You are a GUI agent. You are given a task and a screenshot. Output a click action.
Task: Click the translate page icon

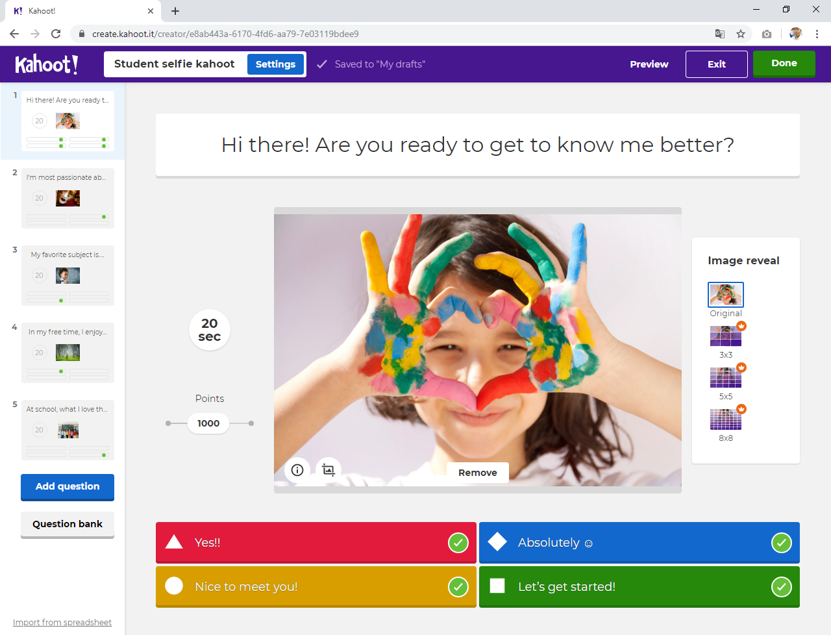pyautogui.click(x=720, y=34)
